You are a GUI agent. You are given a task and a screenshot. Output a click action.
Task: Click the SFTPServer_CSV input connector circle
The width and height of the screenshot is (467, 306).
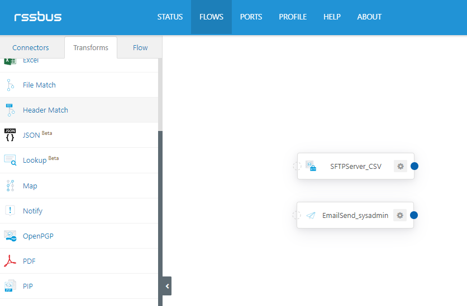[x=297, y=166]
